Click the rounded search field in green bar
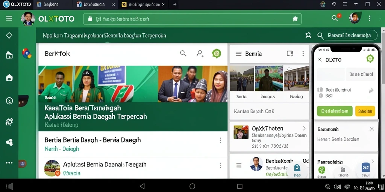This screenshot has width=385, height=192. [x=347, y=36]
